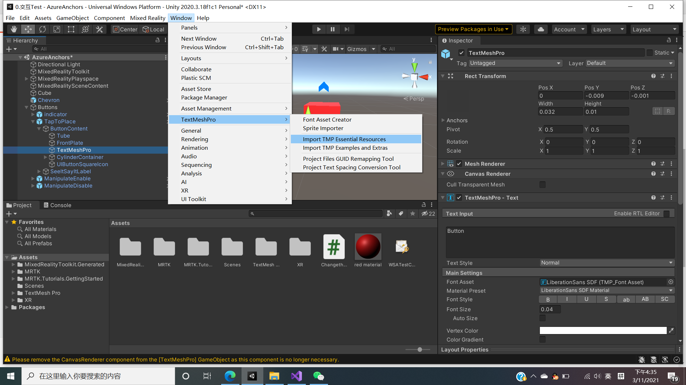
Task: Click the Pause button
Action: coord(333,29)
